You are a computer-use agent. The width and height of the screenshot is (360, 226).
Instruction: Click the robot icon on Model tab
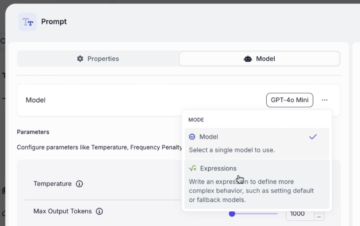247,59
